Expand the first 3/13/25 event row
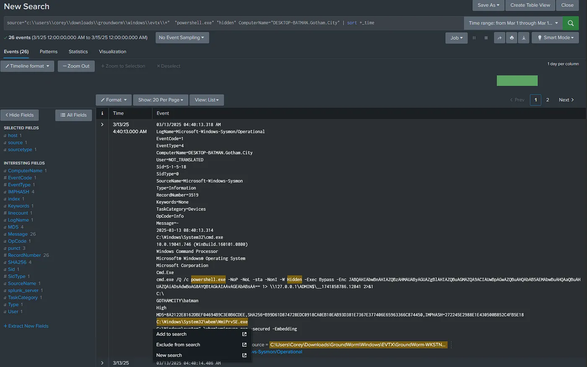Image resolution: width=587 pixels, height=367 pixels. [102, 125]
